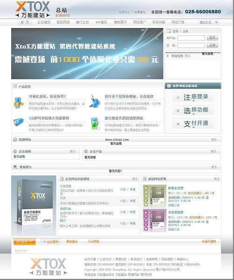Image resolution: width=234 pixels, height=280 pixels.
Task: Click the XTOX software box picture
Action: click(34, 205)
